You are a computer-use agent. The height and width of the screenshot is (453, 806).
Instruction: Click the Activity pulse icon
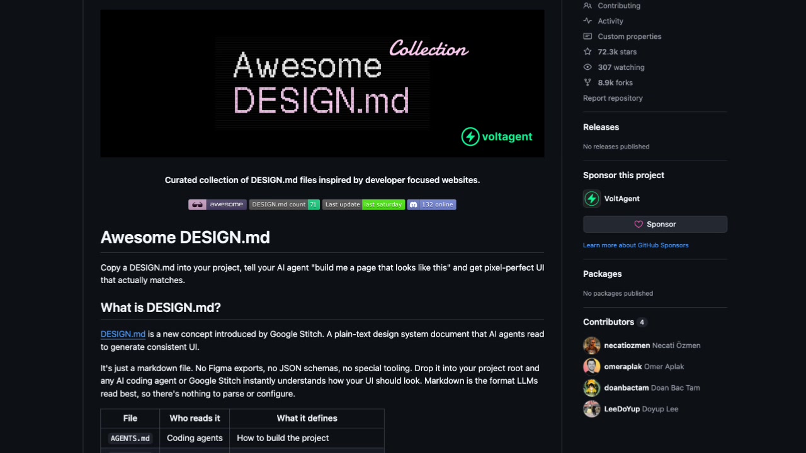[587, 21]
